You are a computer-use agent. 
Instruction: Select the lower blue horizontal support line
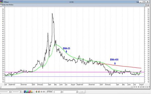75,76
